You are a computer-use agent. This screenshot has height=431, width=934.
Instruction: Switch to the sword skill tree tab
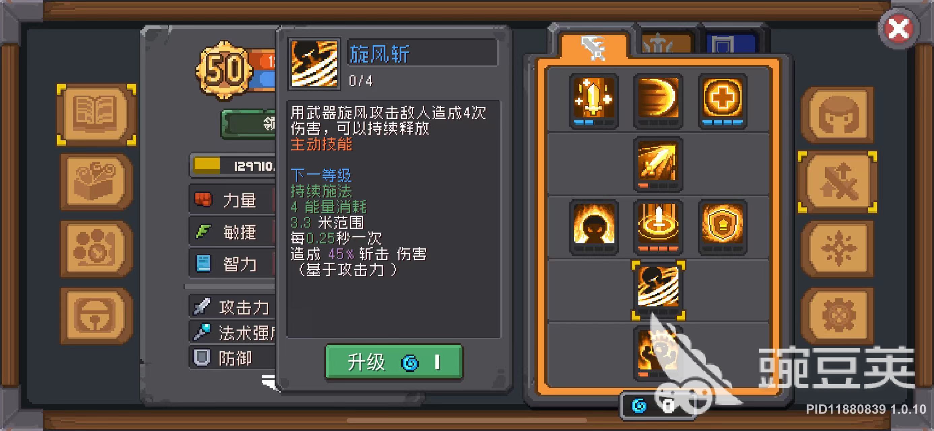coord(593,47)
